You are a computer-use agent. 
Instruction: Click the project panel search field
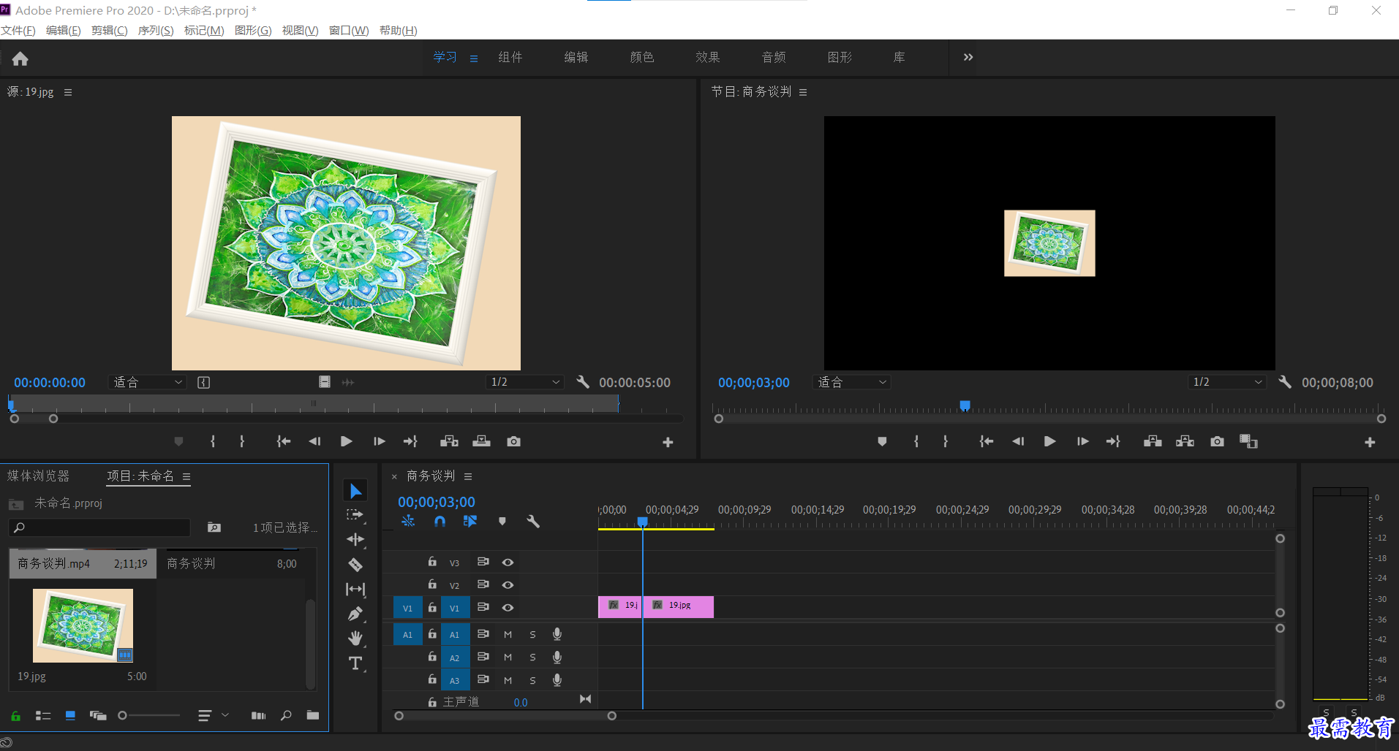click(x=99, y=527)
